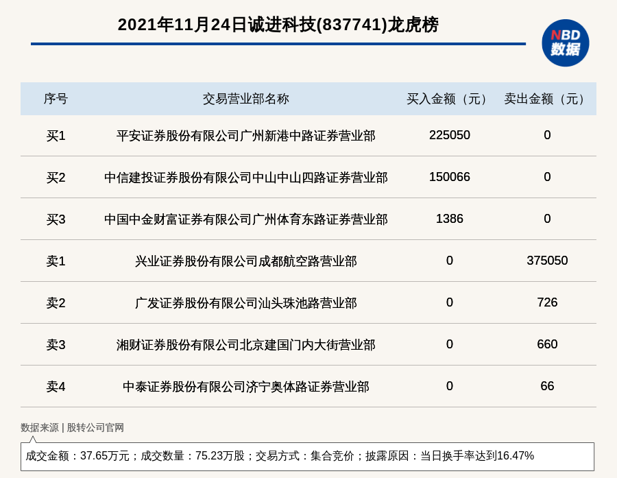The width and height of the screenshot is (617, 478).
Task: Select the 买1 row label
Action: [56, 136]
